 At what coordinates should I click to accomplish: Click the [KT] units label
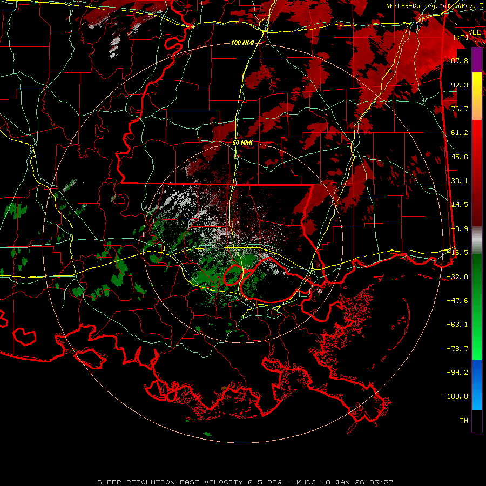click(461, 37)
